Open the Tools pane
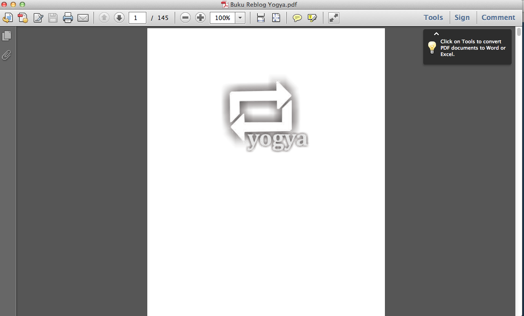This screenshot has width=524, height=316. [433, 17]
